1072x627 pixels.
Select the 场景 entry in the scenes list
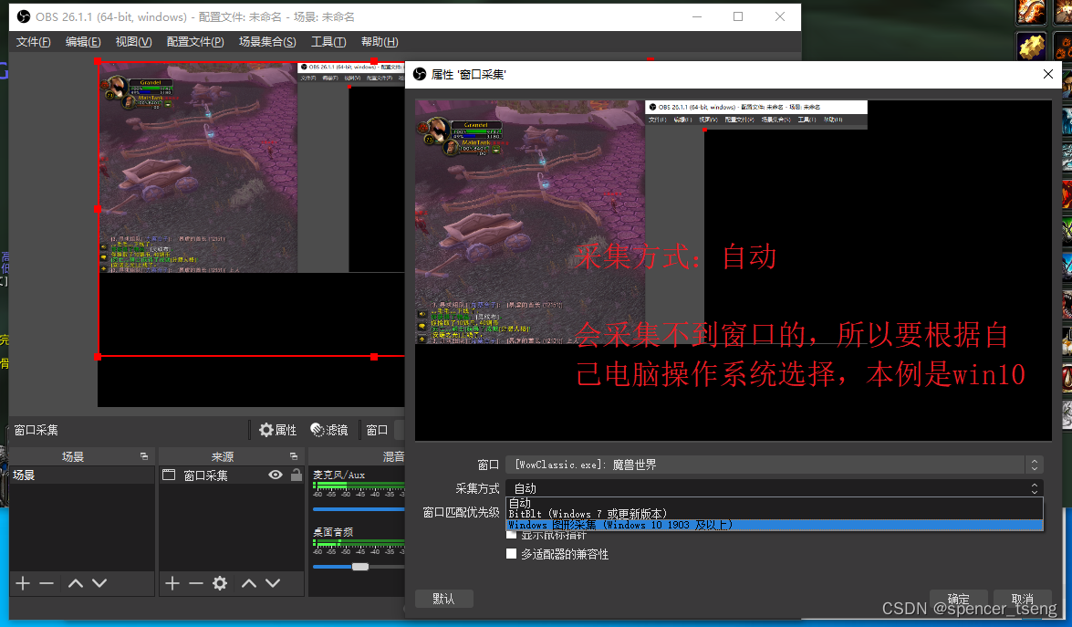point(81,475)
